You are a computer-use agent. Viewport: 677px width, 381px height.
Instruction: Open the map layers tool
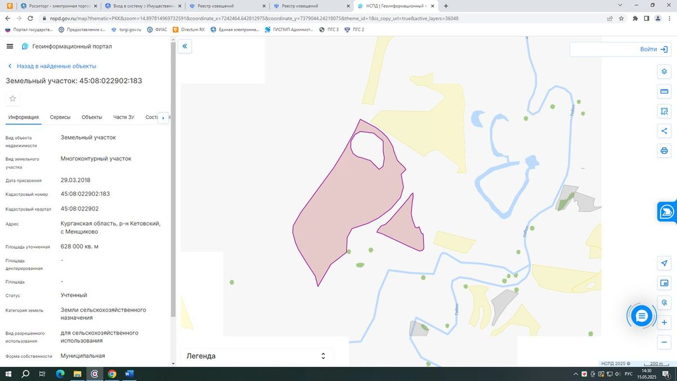click(x=664, y=72)
